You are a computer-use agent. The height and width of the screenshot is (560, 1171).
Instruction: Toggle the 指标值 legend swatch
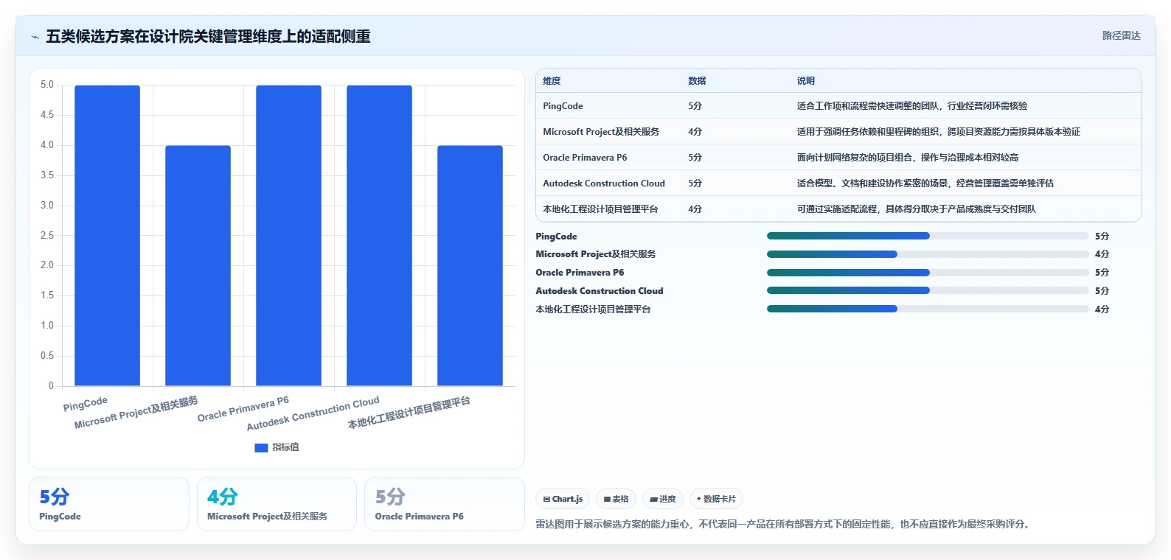pyautogui.click(x=261, y=447)
